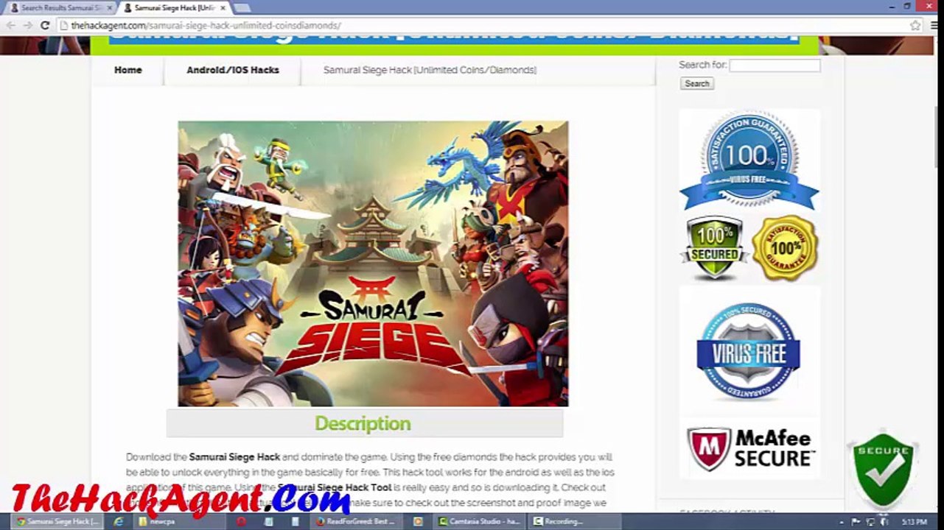Viewport: 944px width, 530px height.
Task: Click the network tray icon
Action: (870, 521)
